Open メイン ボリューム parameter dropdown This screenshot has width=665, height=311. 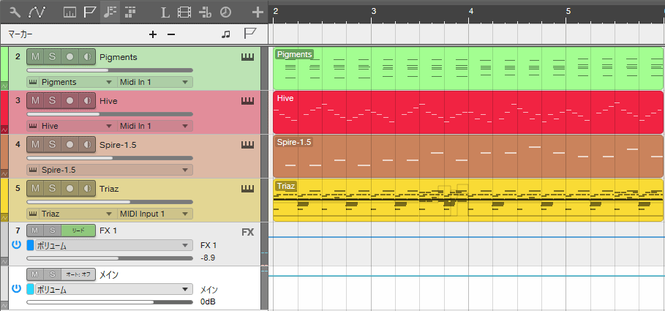coord(114,289)
